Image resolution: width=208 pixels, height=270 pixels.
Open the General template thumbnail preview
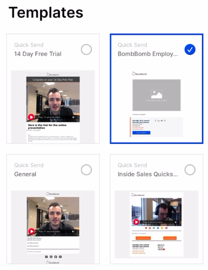[x=53, y=227]
